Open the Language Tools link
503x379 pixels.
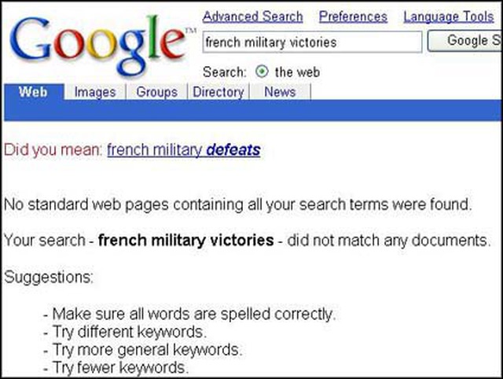449,17
